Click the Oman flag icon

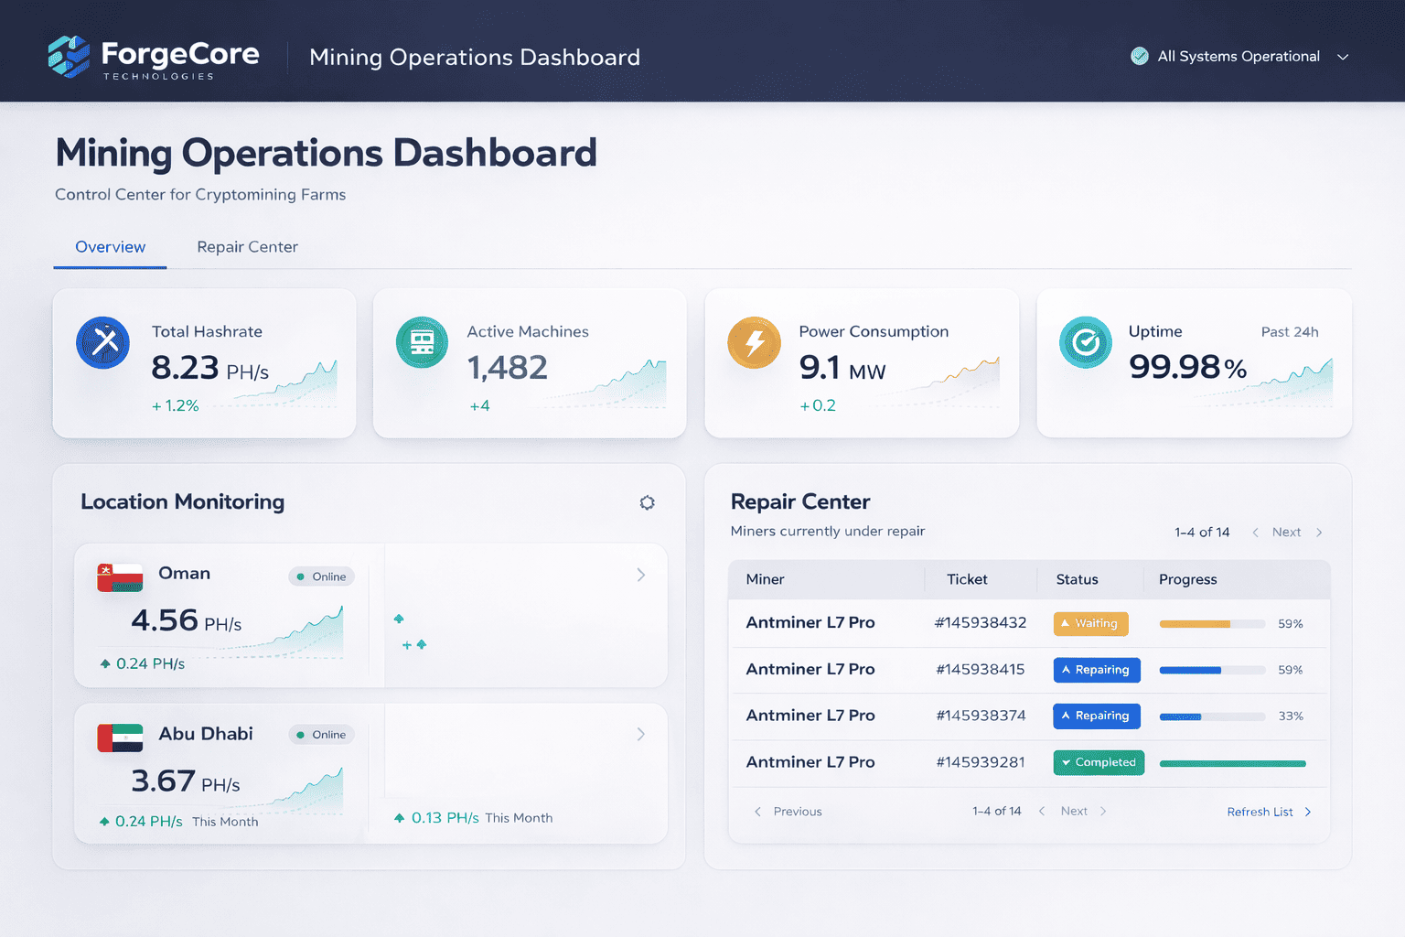click(x=120, y=577)
